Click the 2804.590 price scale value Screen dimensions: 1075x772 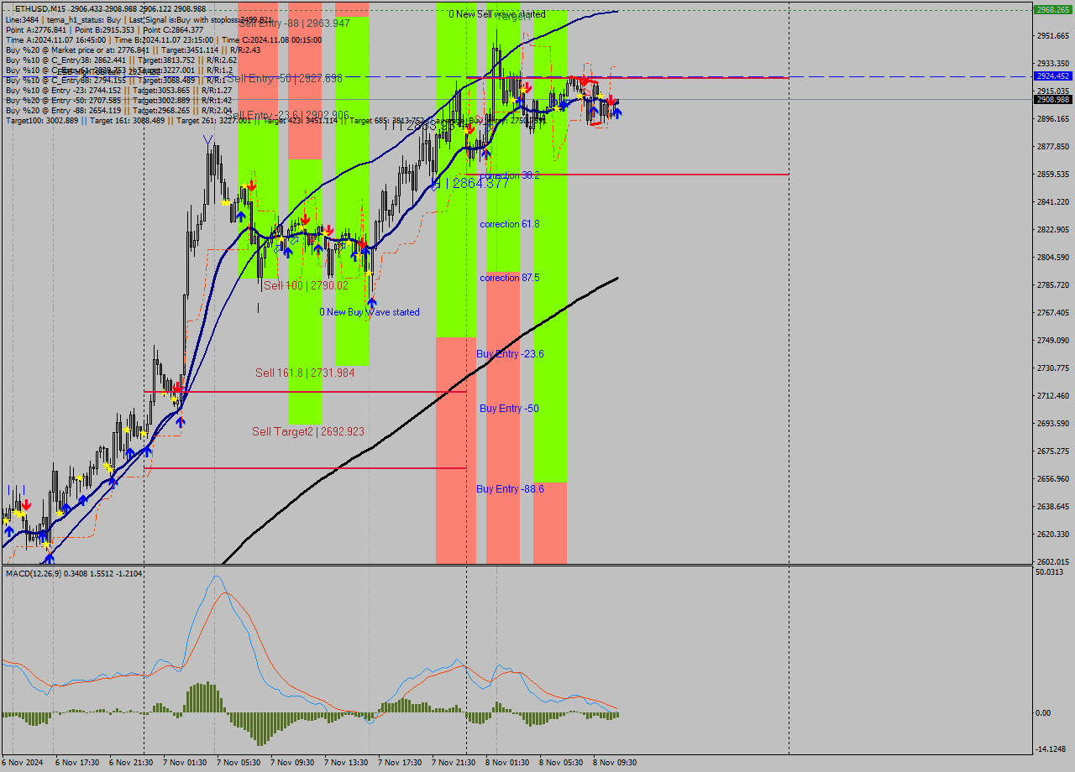pyautogui.click(x=1053, y=257)
